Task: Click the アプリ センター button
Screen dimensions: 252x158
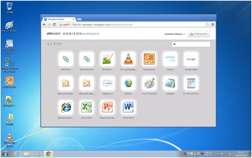Action: pos(199,34)
